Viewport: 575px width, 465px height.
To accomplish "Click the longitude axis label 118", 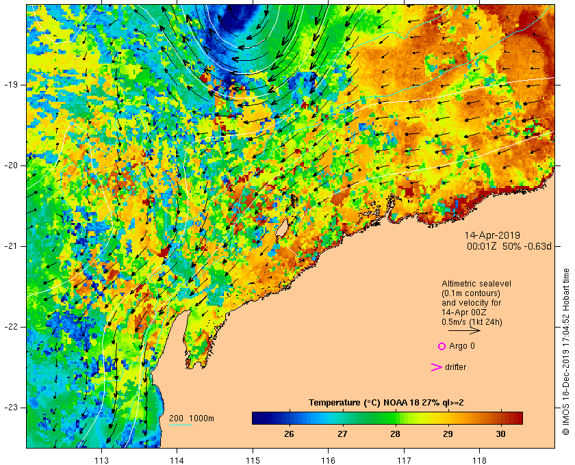I will tap(480, 460).
